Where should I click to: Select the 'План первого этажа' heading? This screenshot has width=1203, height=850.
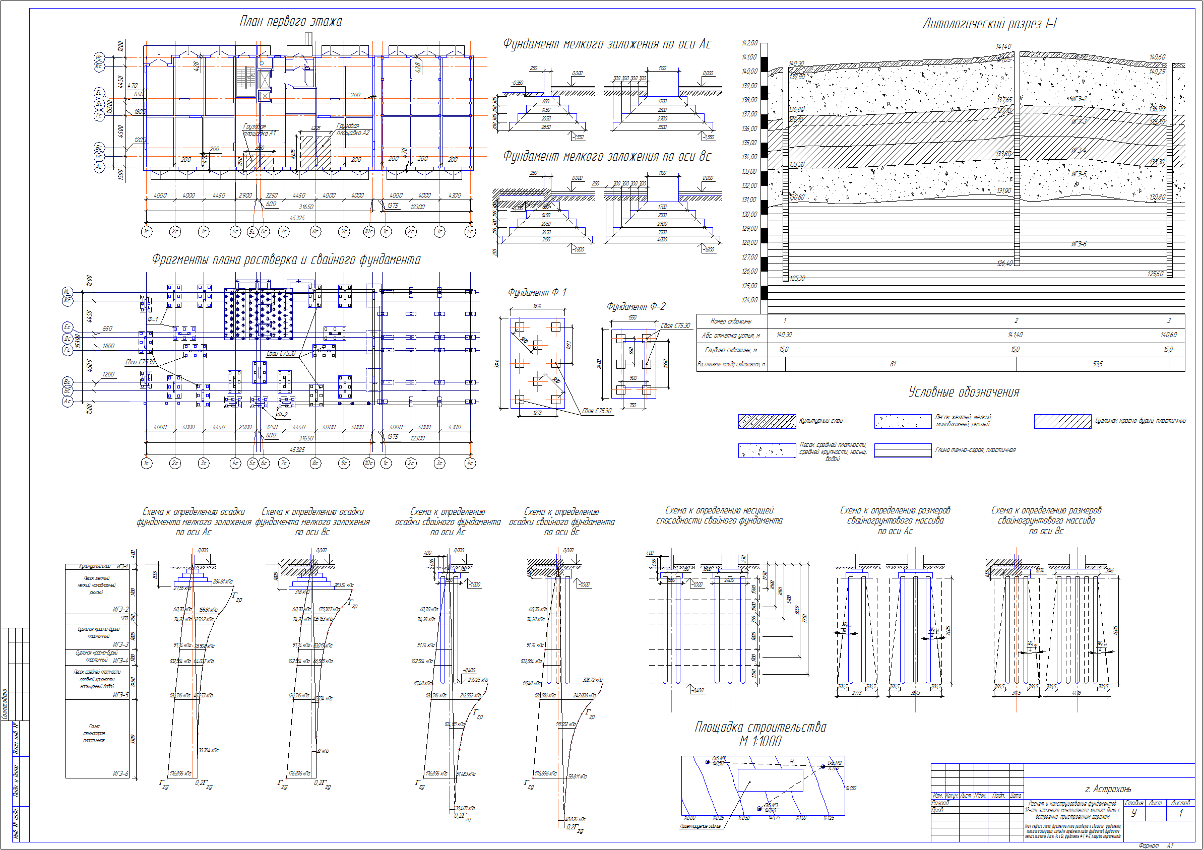(291, 22)
